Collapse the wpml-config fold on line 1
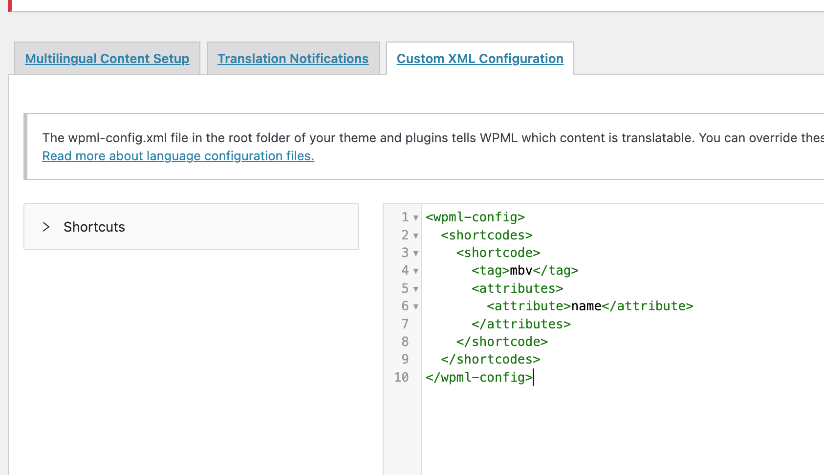Image resolution: width=824 pixels, height=475 pixels. pos(416,218)
